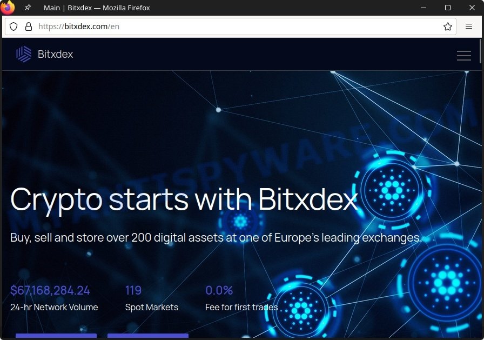Bookmark this page with the star icon
This screenshot has width=484, height=340.
pyautogui.click(x=448, y=26)
